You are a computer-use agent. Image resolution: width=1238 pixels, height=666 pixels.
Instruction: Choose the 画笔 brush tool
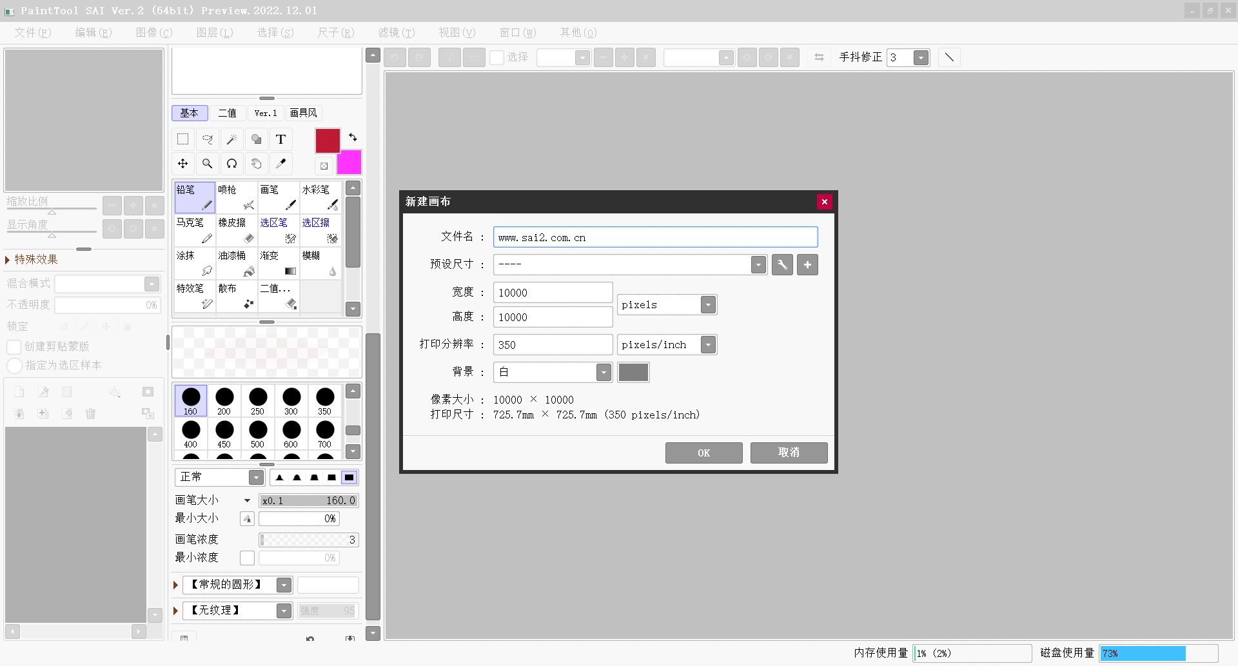[279, 197]
